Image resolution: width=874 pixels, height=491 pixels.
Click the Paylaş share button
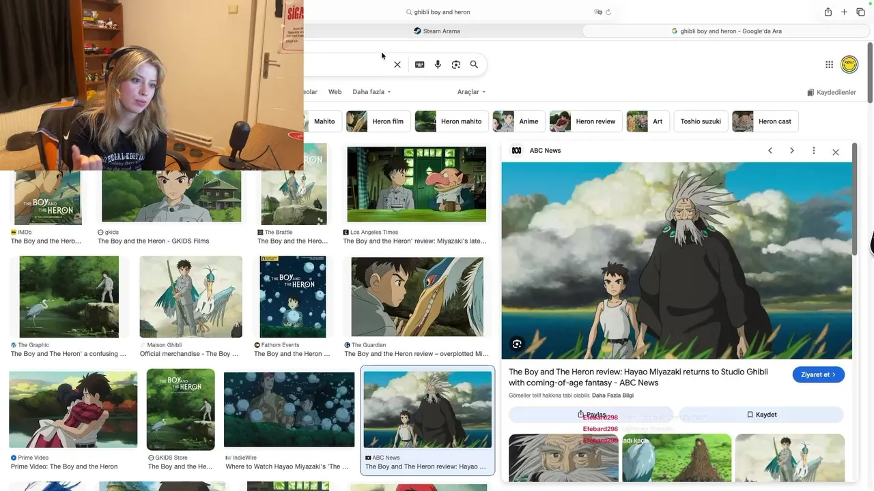[591, 415]
